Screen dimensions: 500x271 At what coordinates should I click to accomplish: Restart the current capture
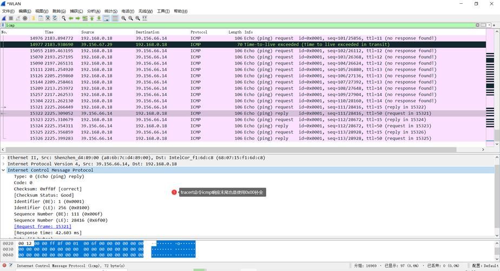click(x=18, y=18)
